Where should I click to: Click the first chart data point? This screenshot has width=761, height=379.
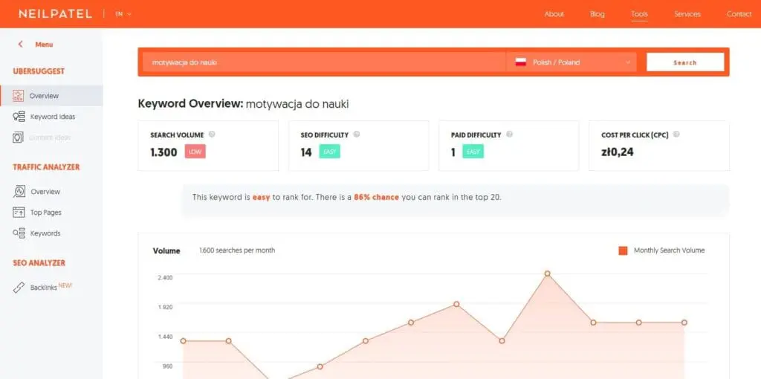[x=183, y=340]
